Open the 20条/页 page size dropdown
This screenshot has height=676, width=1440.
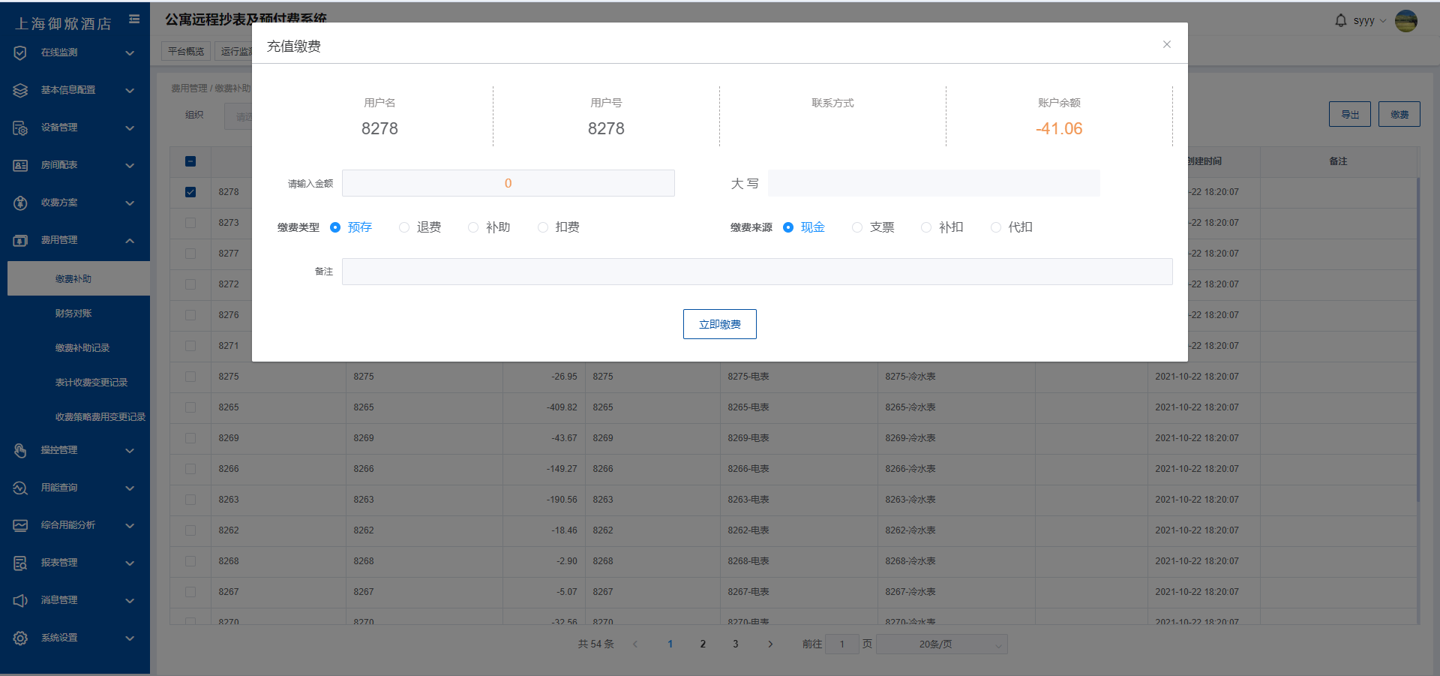pyautogui.click(x=941, y=644)
